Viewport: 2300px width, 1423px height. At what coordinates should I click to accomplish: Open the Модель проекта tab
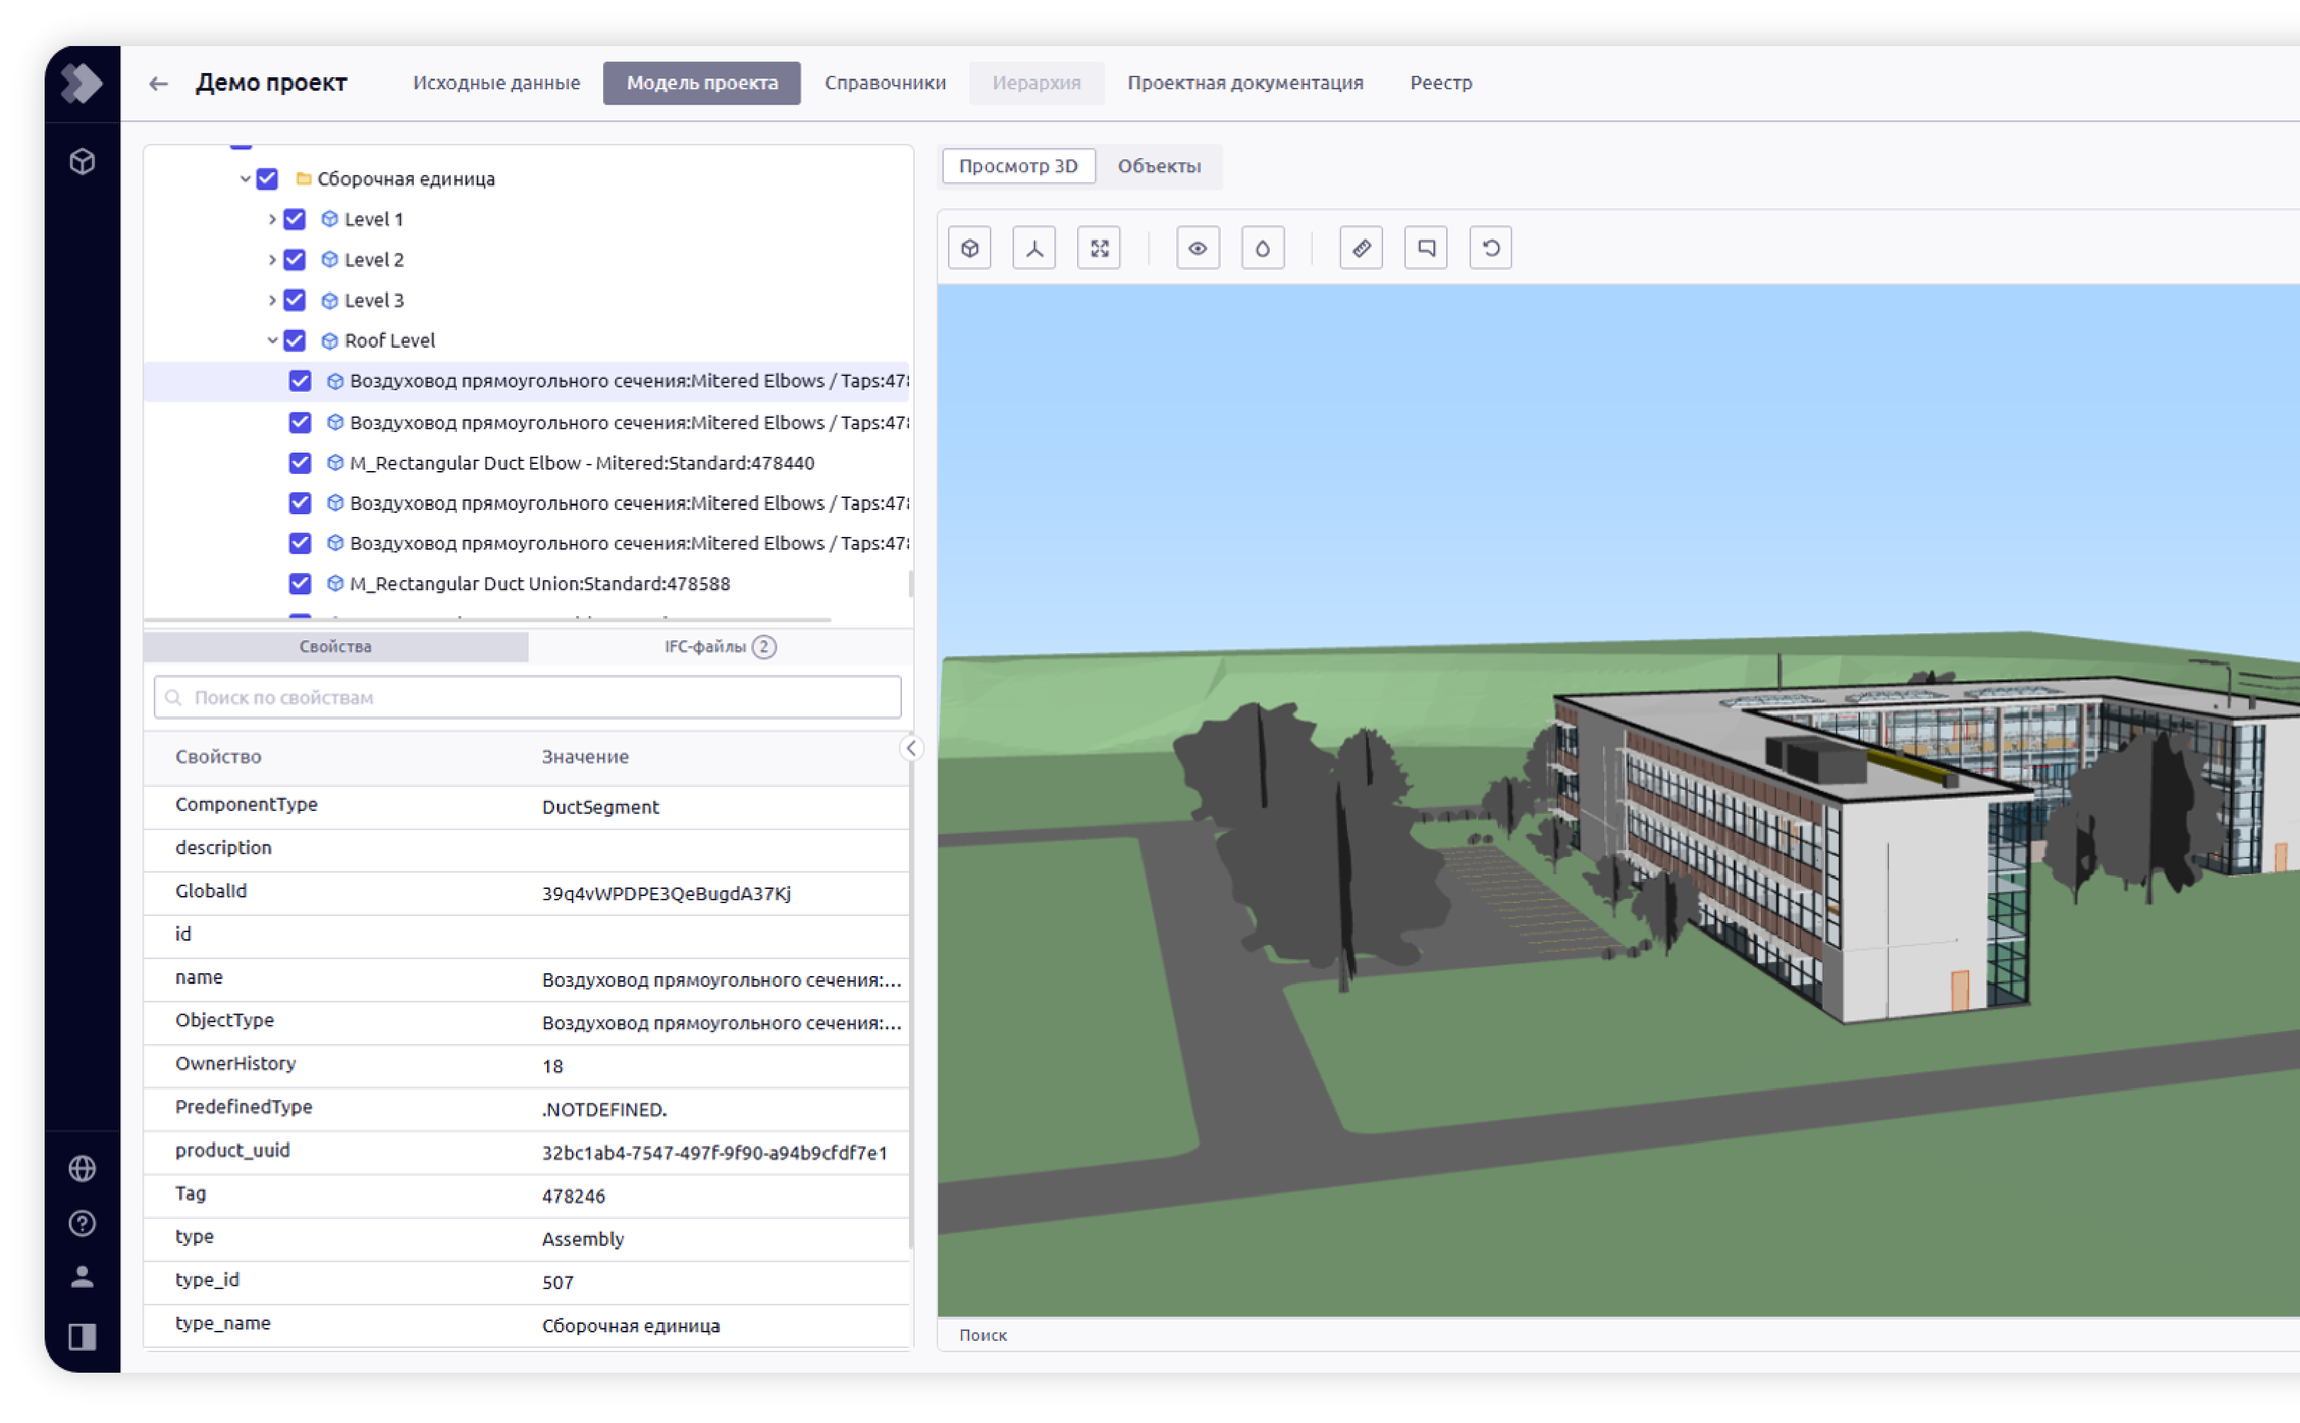(x=702, y=83)
